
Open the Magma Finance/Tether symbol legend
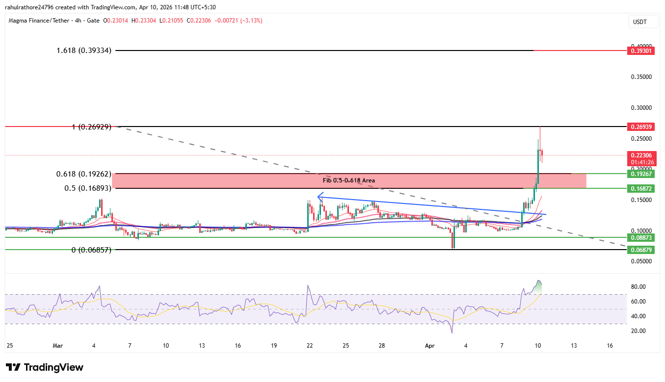click(39, 21)
